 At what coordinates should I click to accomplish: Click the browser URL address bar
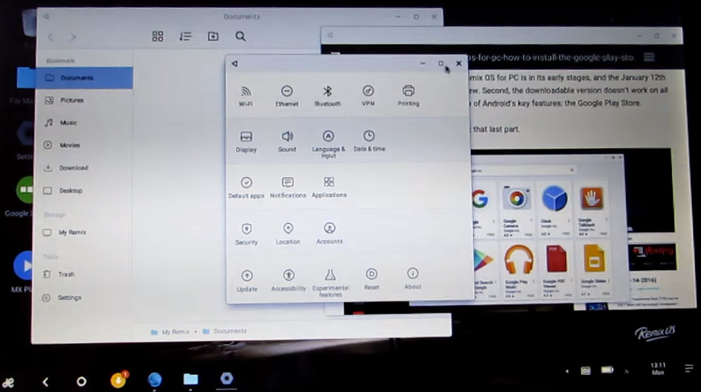click(550, 57)
